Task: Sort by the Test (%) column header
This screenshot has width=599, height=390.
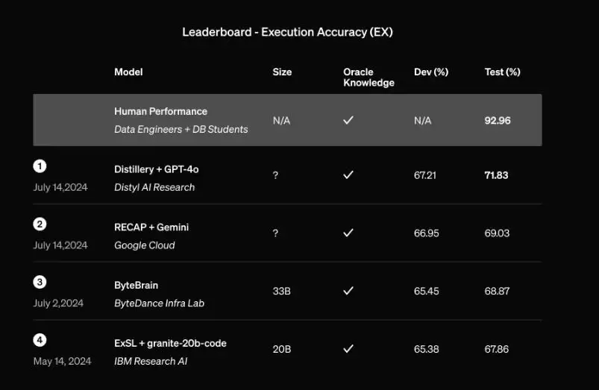Action: 502,72
